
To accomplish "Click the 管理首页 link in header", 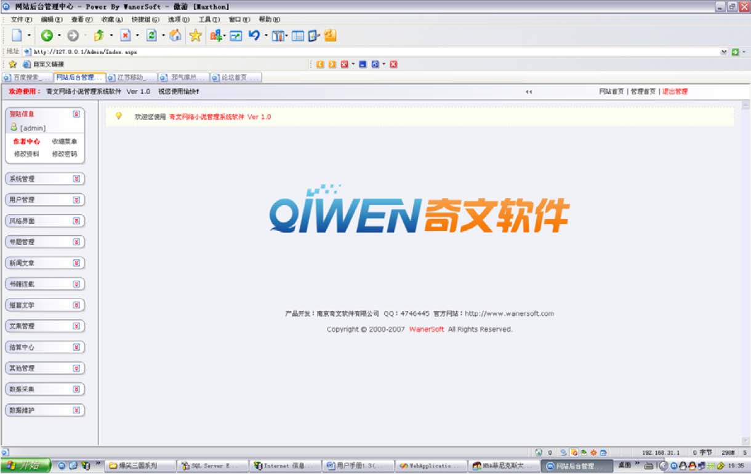I will (x=643, y=92).
